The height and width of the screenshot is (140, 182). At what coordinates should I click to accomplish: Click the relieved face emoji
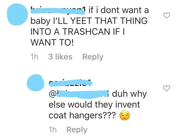point(125,115)
